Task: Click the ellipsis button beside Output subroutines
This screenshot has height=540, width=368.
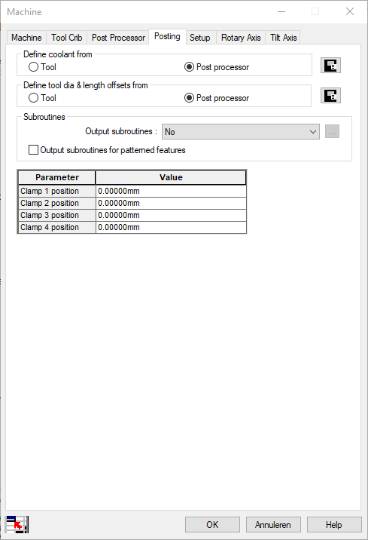Action: coord(332,131)
